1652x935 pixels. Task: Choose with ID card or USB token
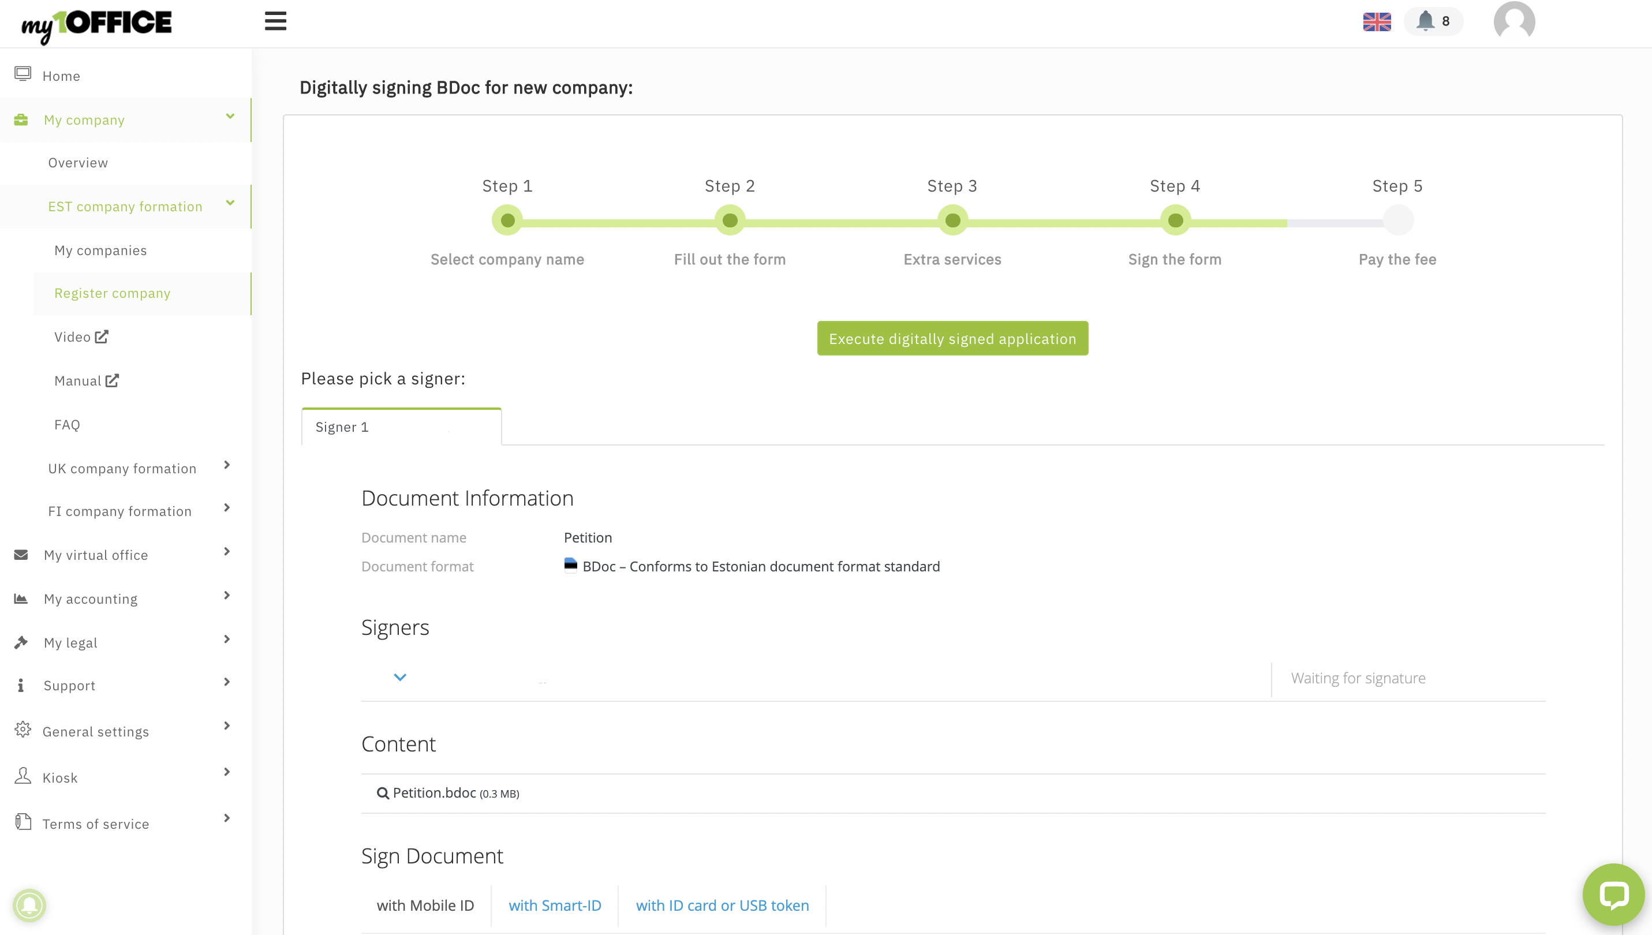pyautogui.click(x=722, y=906)
